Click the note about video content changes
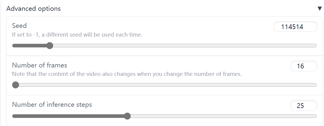Viewport: 324px width, 126px height. (x=127, y=74)
